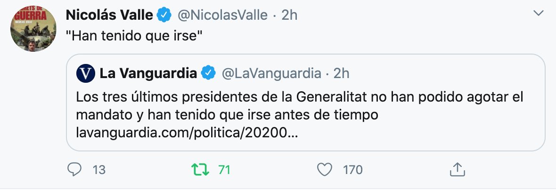Open La Vanguardia account name
The image size is (556, 190).
point(148,73)
